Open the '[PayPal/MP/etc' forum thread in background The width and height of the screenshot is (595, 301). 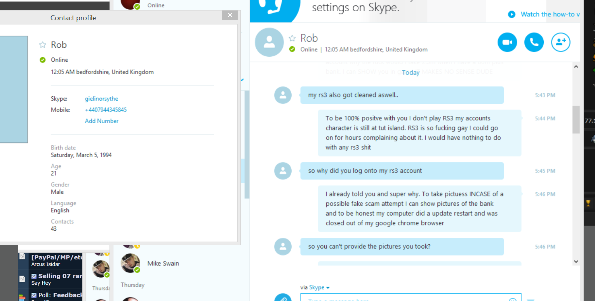click(57, 257)
